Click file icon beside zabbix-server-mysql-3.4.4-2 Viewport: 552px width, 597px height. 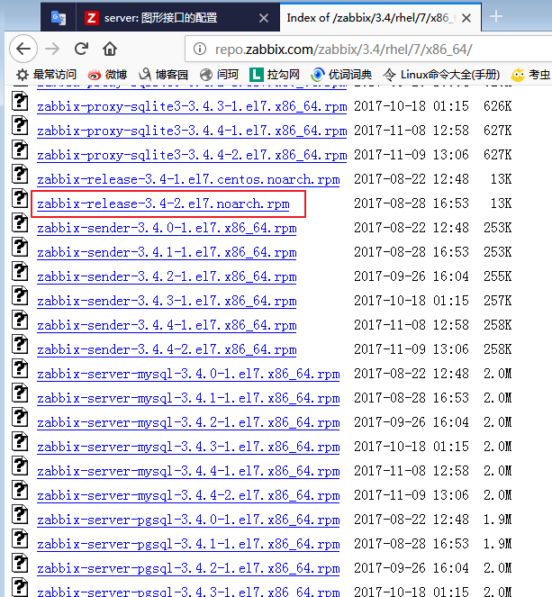[20, 490]
